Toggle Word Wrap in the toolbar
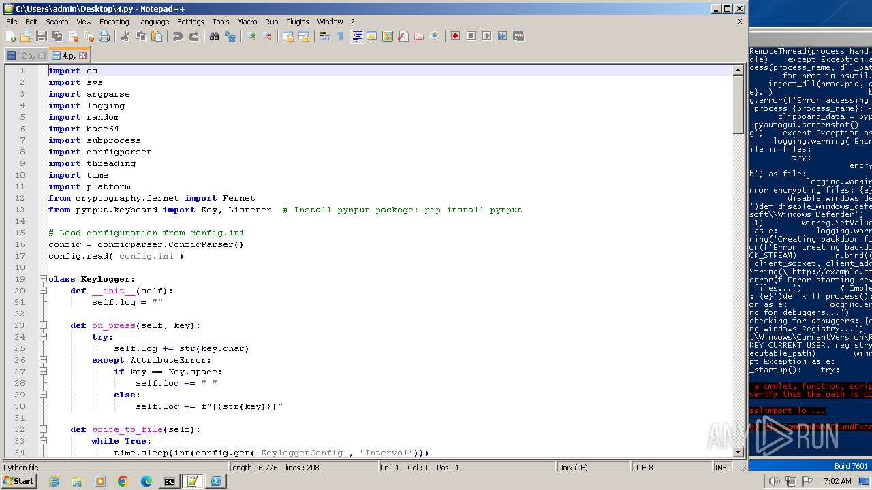Screen dimensions: 872x490 pos(325,36)
